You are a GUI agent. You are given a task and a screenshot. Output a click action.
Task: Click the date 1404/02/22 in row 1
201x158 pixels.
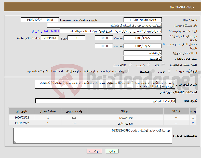22,117
